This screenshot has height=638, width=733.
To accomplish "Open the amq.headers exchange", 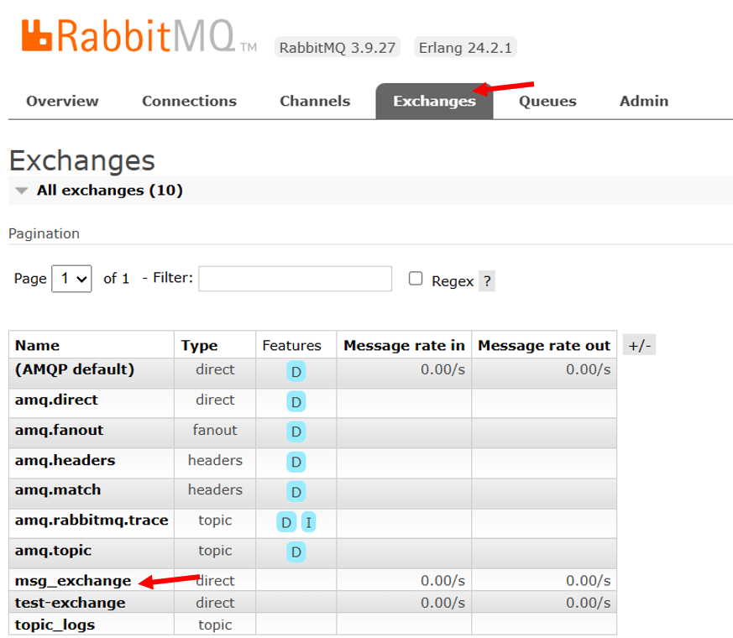I will click(x=65, y=460).
